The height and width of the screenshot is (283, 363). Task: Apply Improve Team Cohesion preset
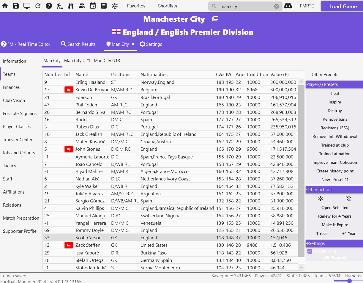click(x=335, y=162)
